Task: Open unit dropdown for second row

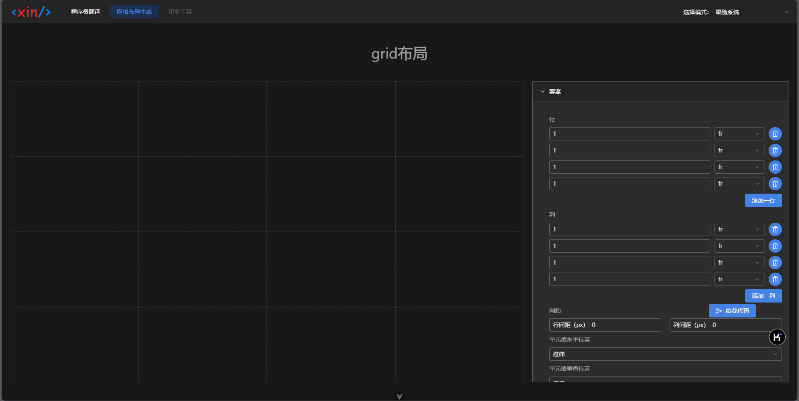Action: (739, 150)
